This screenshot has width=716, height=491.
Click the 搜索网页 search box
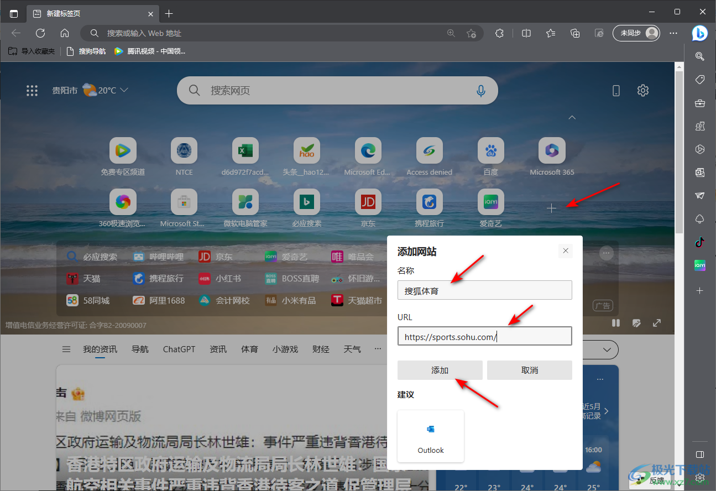(x=337, y=91)
